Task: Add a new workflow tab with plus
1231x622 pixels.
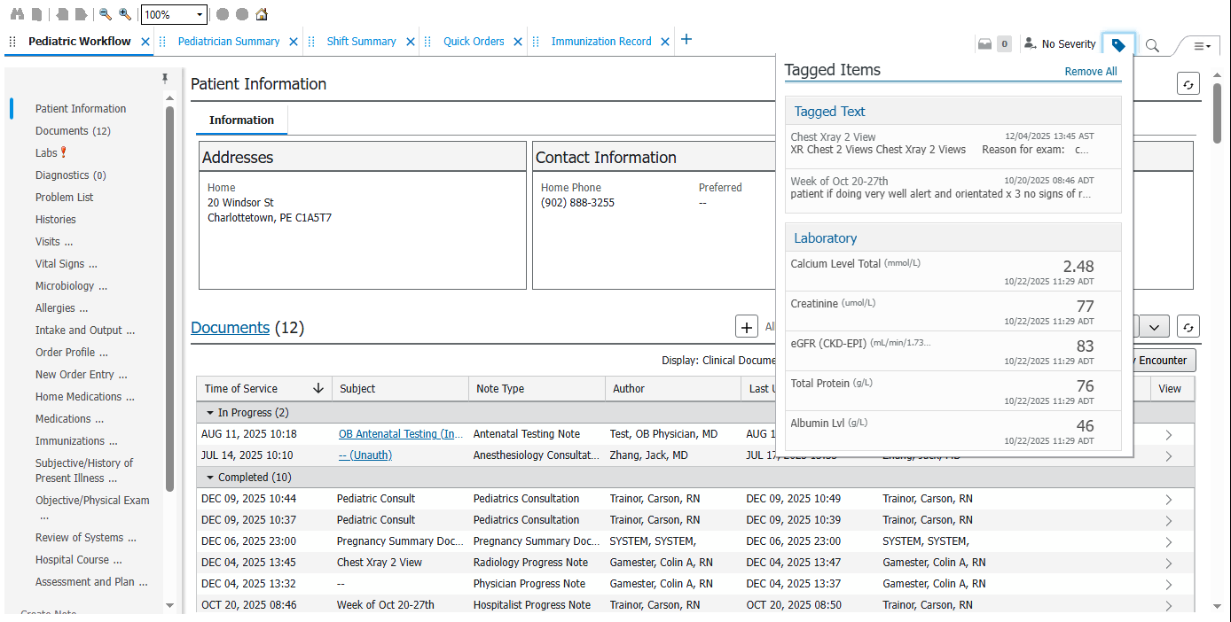Action: 686,40
